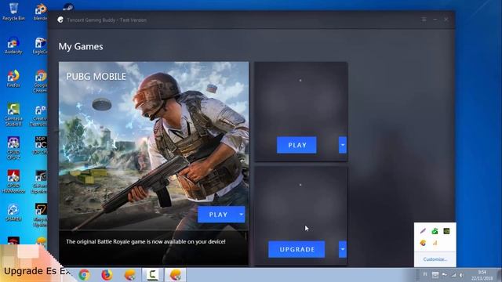Open CPUID CPU-Z desktop shortcut
Screen dimensions: 502x282
13,148
